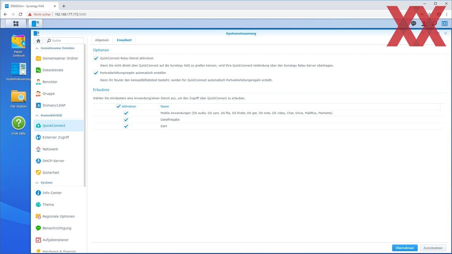Image resolution: width=452 pixels, height=254 pixels.
Task: Select QuickConnect in sidebar
Action: (58, 126)
